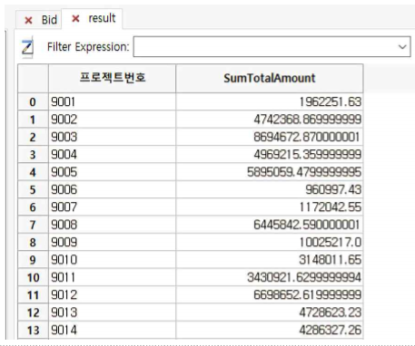Click project number cell 9004
The image size is (415, 346).
pos(112,154)
